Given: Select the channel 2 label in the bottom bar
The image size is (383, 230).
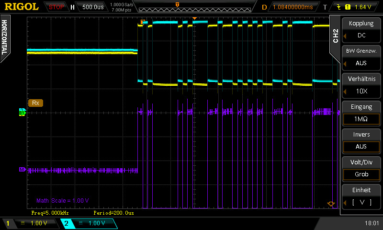Looking at the screenshot, I should pos(66,223).
